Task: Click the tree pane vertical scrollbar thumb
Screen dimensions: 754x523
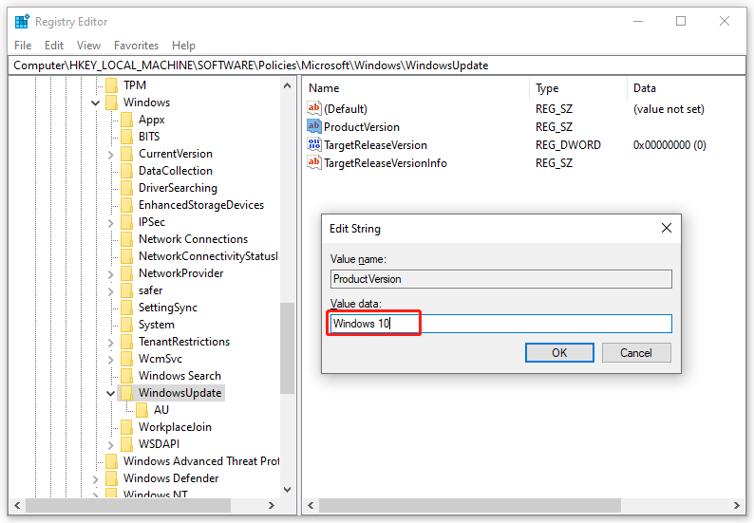Action: click(287, 348)
